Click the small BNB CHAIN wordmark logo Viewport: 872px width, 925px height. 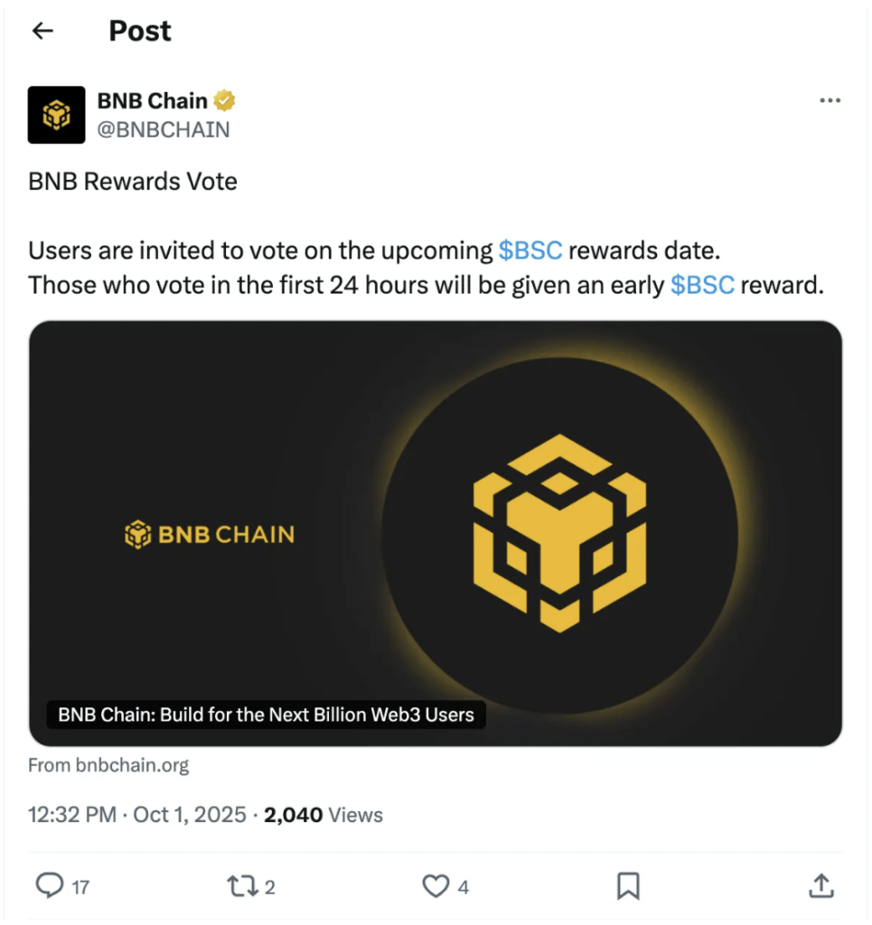[x=210, y=534]
